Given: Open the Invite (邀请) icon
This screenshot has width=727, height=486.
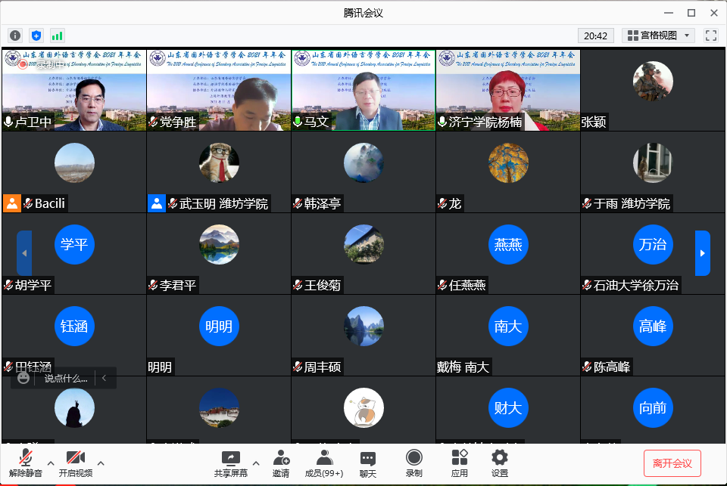Looking at the screenshot, I should tap(281, 463).
